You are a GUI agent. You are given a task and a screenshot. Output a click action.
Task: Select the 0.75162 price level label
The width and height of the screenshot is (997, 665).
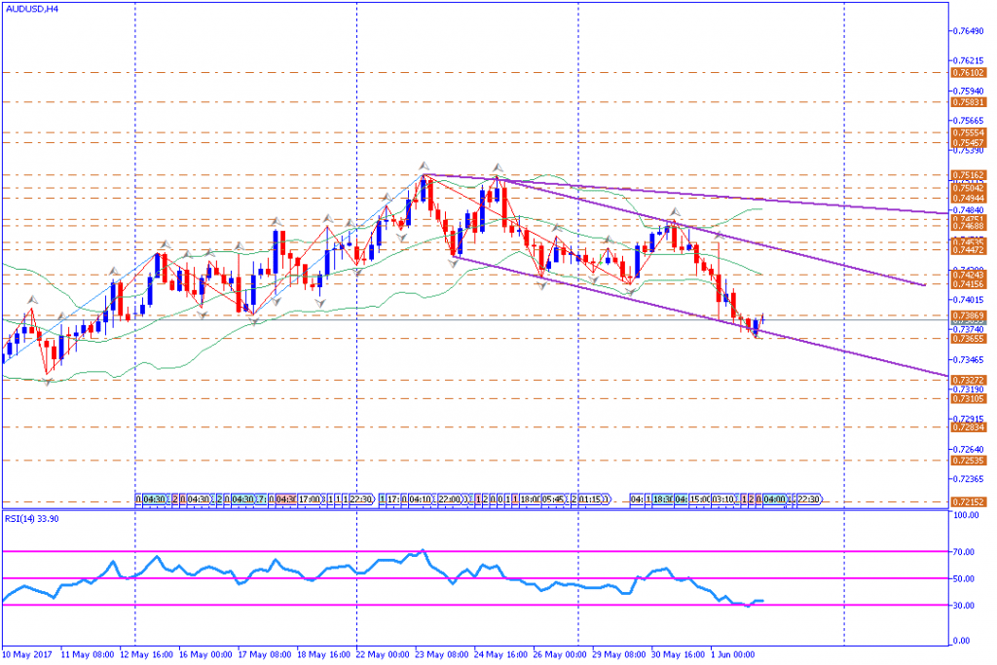point(969,175)
